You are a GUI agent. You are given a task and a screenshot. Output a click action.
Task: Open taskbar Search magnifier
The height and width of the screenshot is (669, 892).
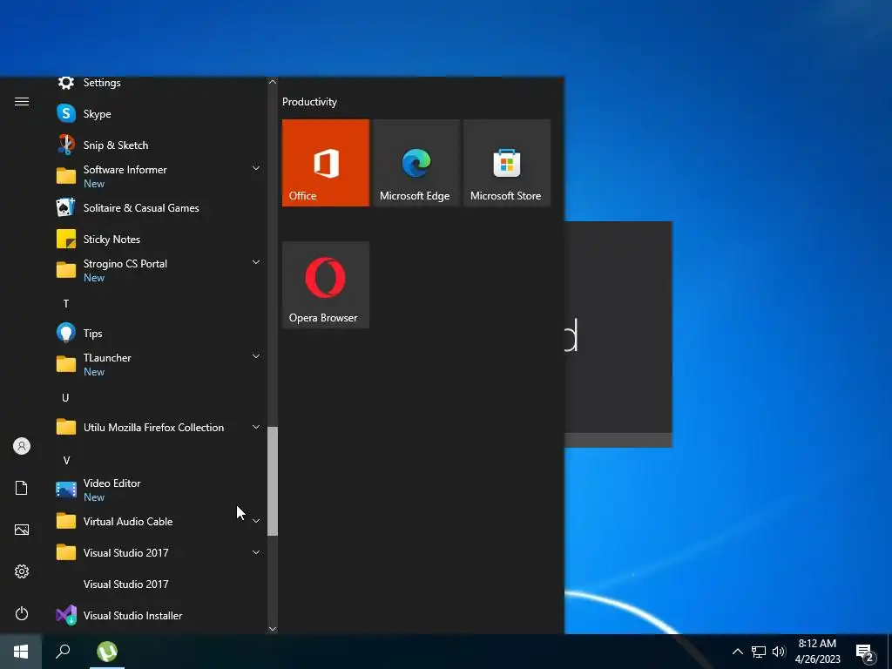(x=63, y=652)
